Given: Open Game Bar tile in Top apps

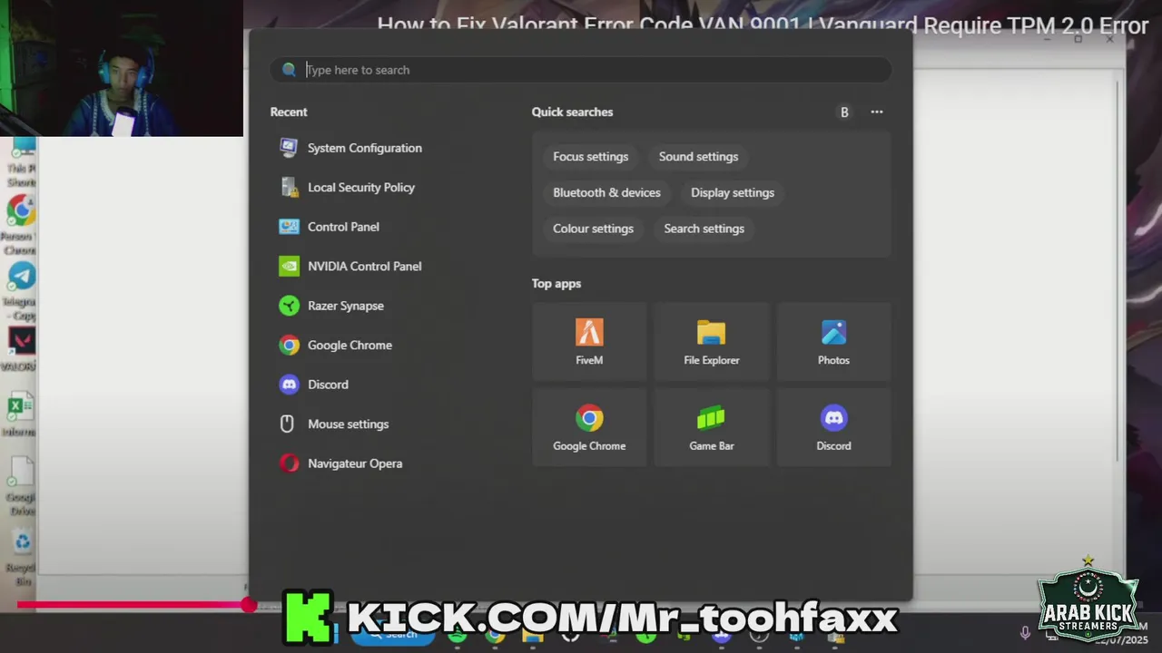Looking at the screenshot, I should [x=712, y=427].
